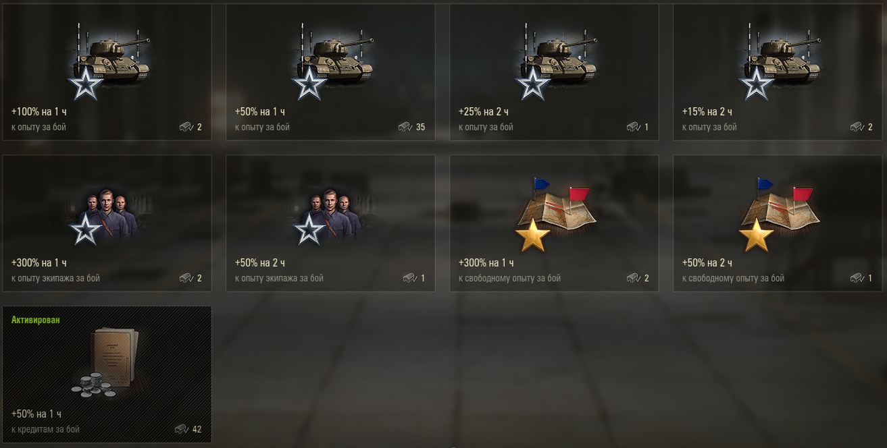The image size is (887, 448).
Task: Click 'к опыту экипажа за бой' on +300% card
Action: tap(55, 278)
